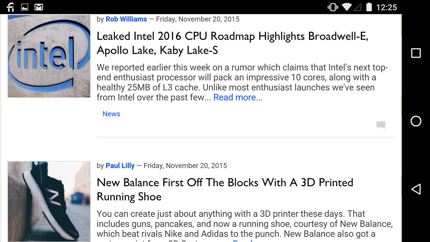The height and width of the screenshot is (242, 430).
Task: Open author Paul Lilly profile link
Action: pos(120,166)
